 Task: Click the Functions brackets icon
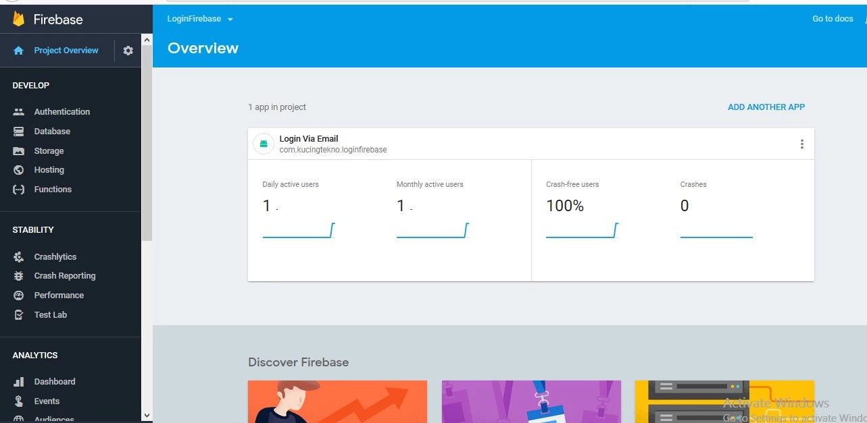tap(19, 190)
